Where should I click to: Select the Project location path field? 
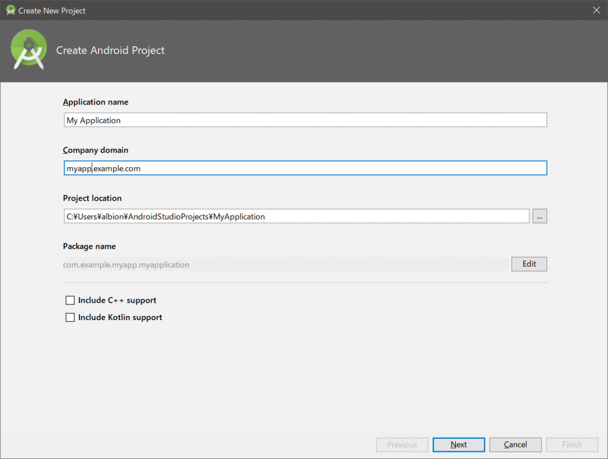point(296,217)
